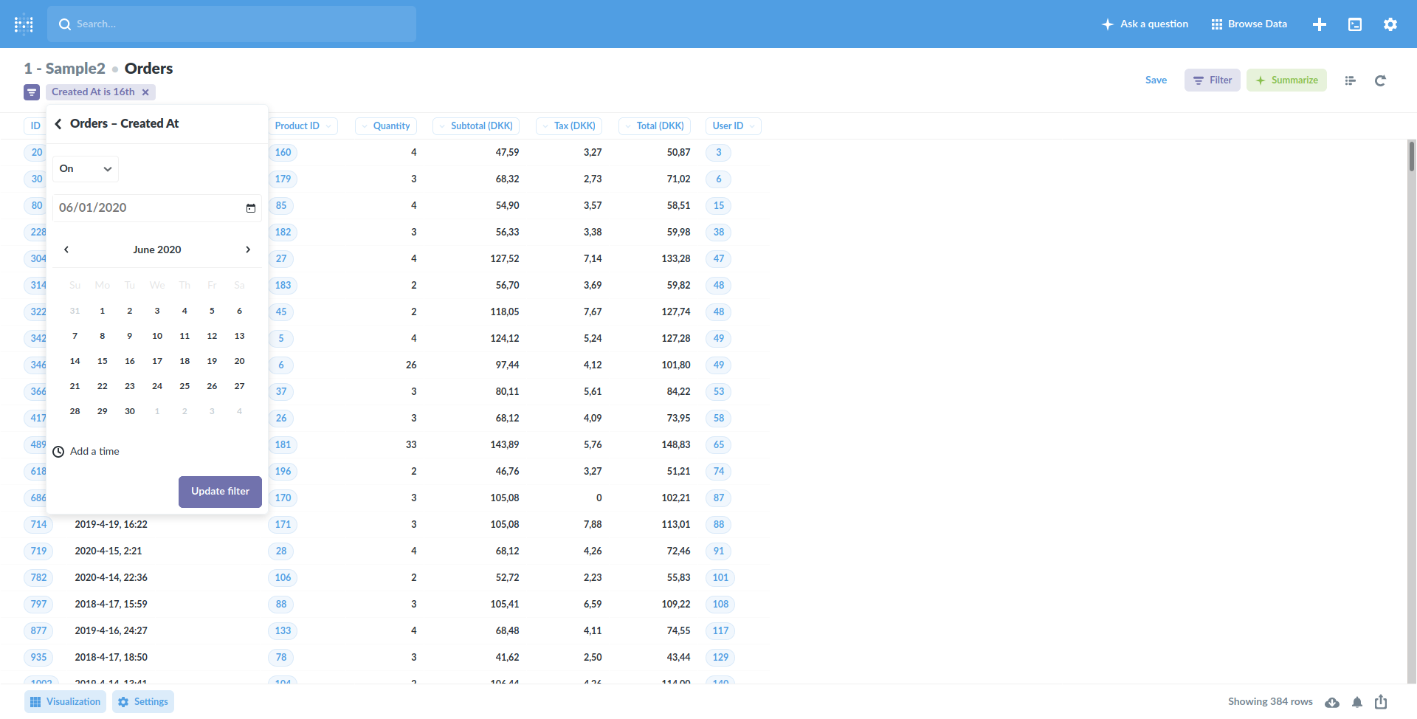Refresh the query with the reload icon
The height and width of the screenshot is (719, 1417).
click(x=1380, y=80)
